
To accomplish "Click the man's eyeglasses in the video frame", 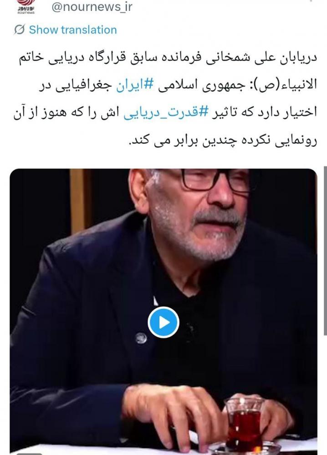I will pos(215,179).
